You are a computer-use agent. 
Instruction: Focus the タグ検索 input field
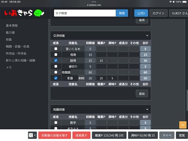85,13
